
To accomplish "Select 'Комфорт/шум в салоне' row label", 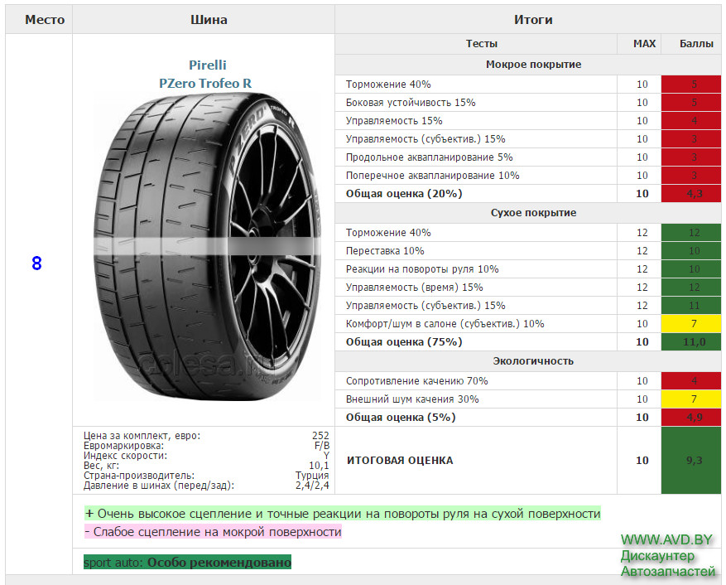I will 445,324.
